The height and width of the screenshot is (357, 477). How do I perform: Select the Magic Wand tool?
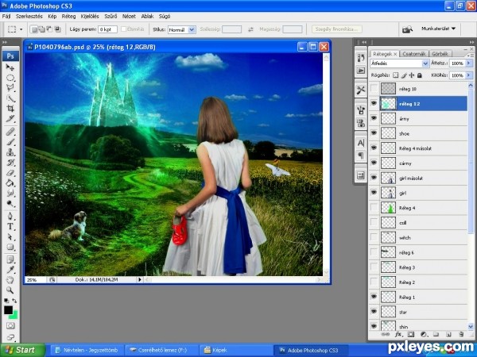(10, 98)
